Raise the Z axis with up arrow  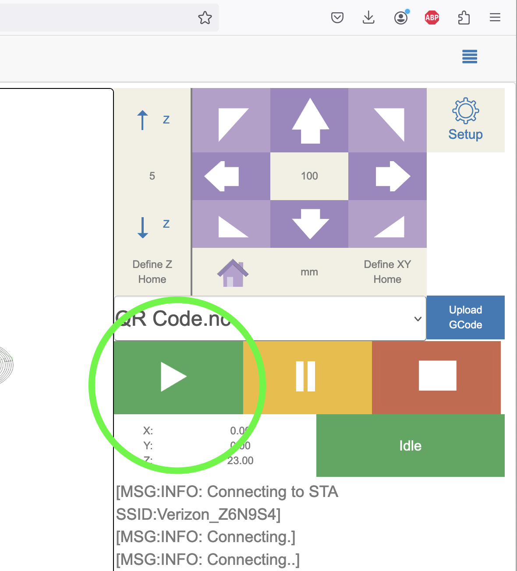152,120
